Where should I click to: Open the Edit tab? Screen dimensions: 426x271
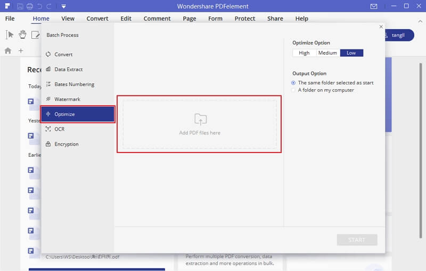click(x=126, y=19)
